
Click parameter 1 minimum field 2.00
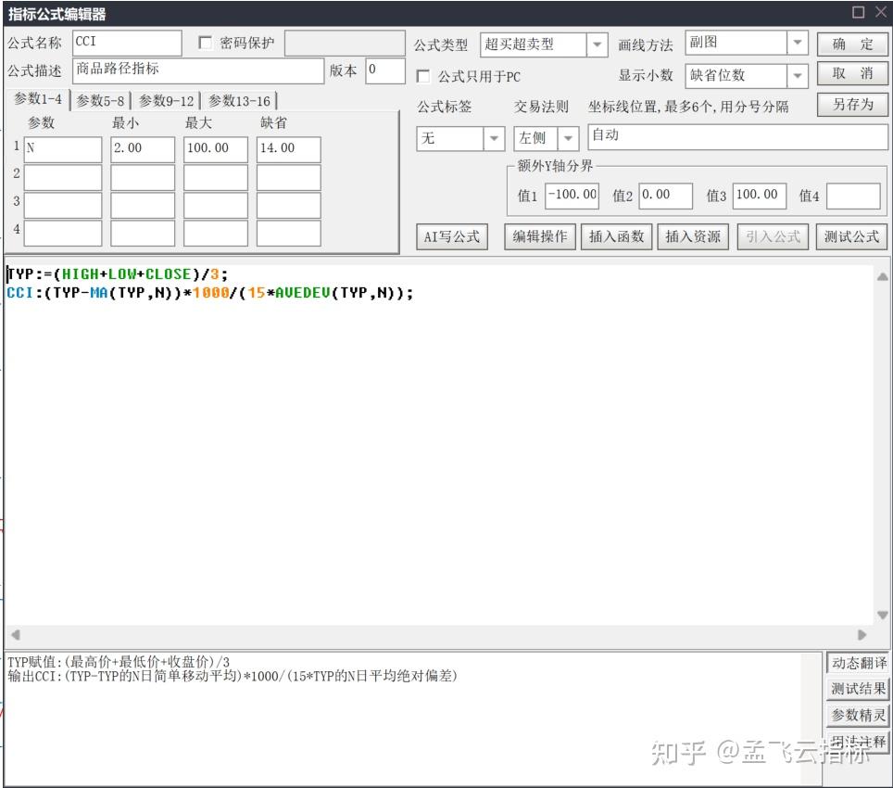pos(143,149)
